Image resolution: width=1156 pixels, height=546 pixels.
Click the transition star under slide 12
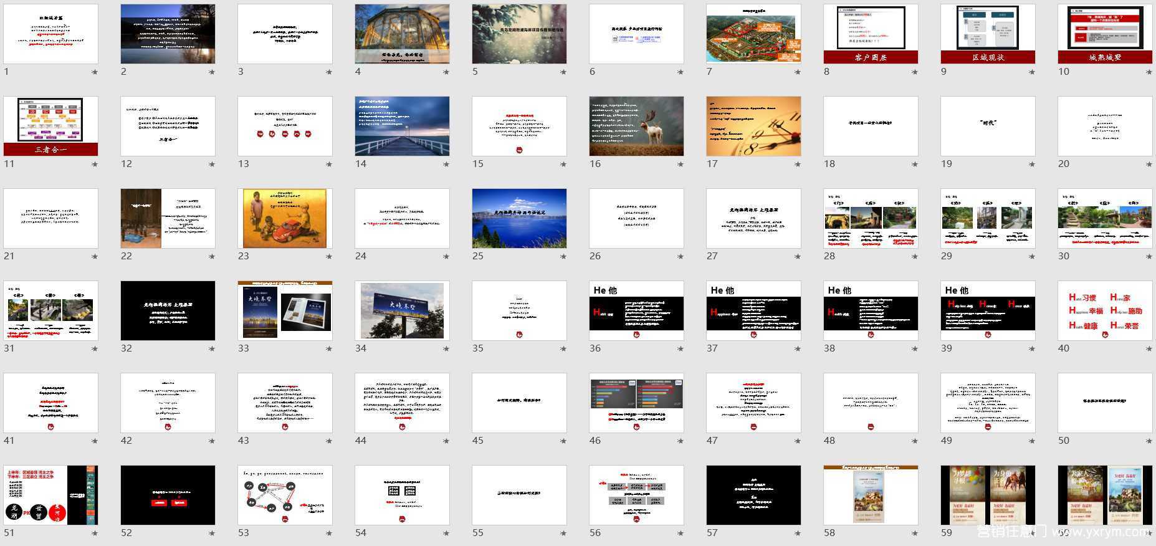[x=212, y=165]
